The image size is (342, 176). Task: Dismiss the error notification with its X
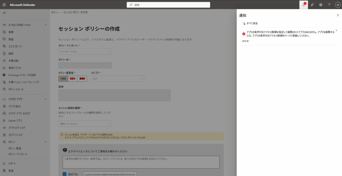coord(336,30)
